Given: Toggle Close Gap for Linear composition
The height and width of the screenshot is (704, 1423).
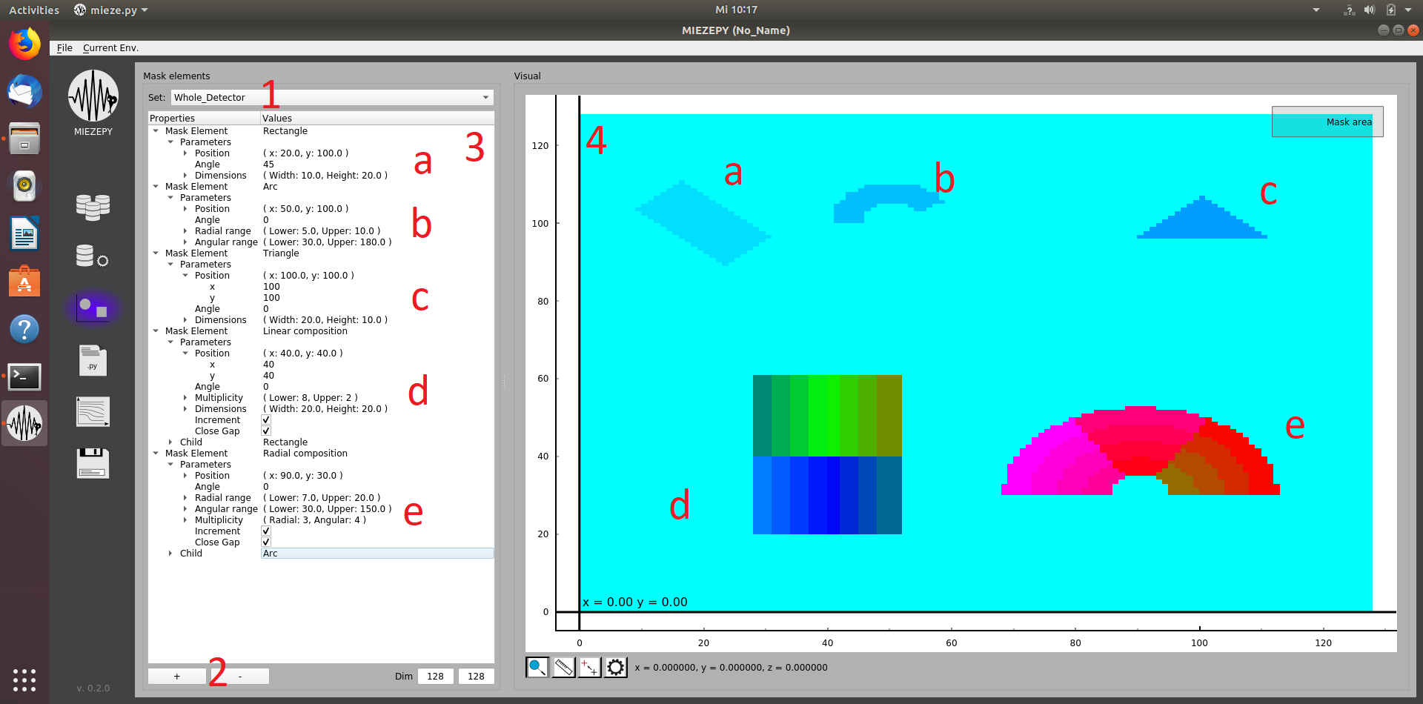Looking at the screenshot, I should pyautogui.click(x=266, y=431).
